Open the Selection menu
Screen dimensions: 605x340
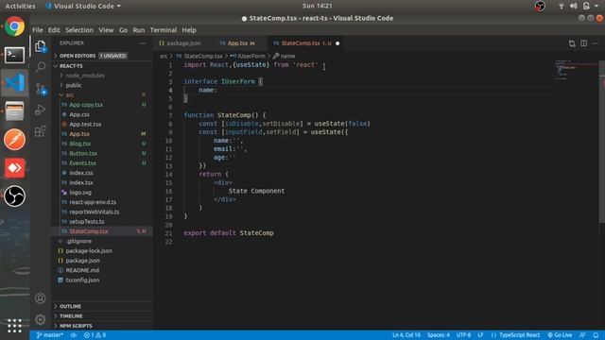coord(79,30)
